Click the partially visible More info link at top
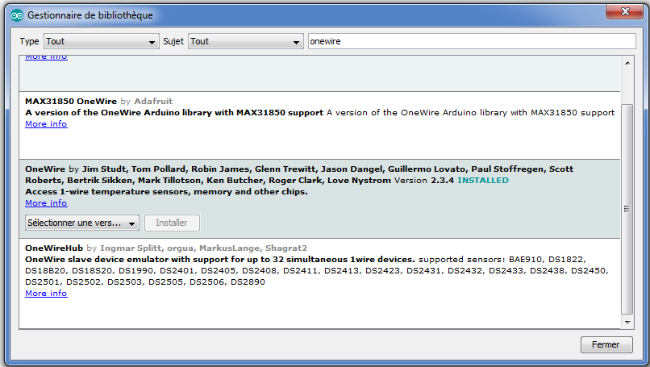The height and width of the screenshot is (367, 650). (x=46, y=57)
